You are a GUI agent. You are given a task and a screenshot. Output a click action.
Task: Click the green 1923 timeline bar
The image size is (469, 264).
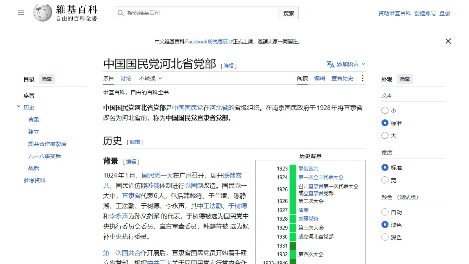coord(293,169)
